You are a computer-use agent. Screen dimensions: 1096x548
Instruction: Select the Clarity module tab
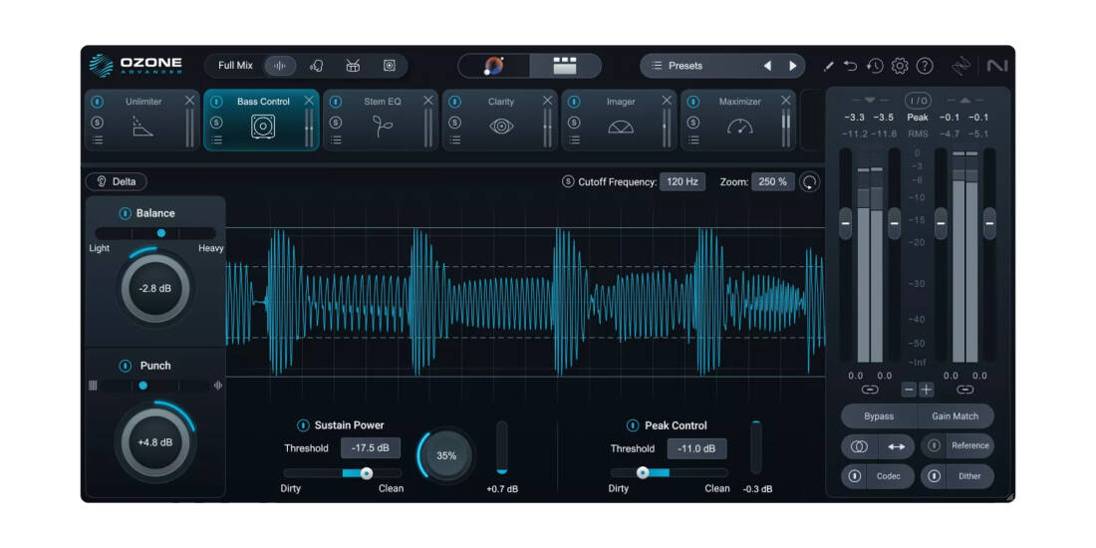click(x=500, y=121)
